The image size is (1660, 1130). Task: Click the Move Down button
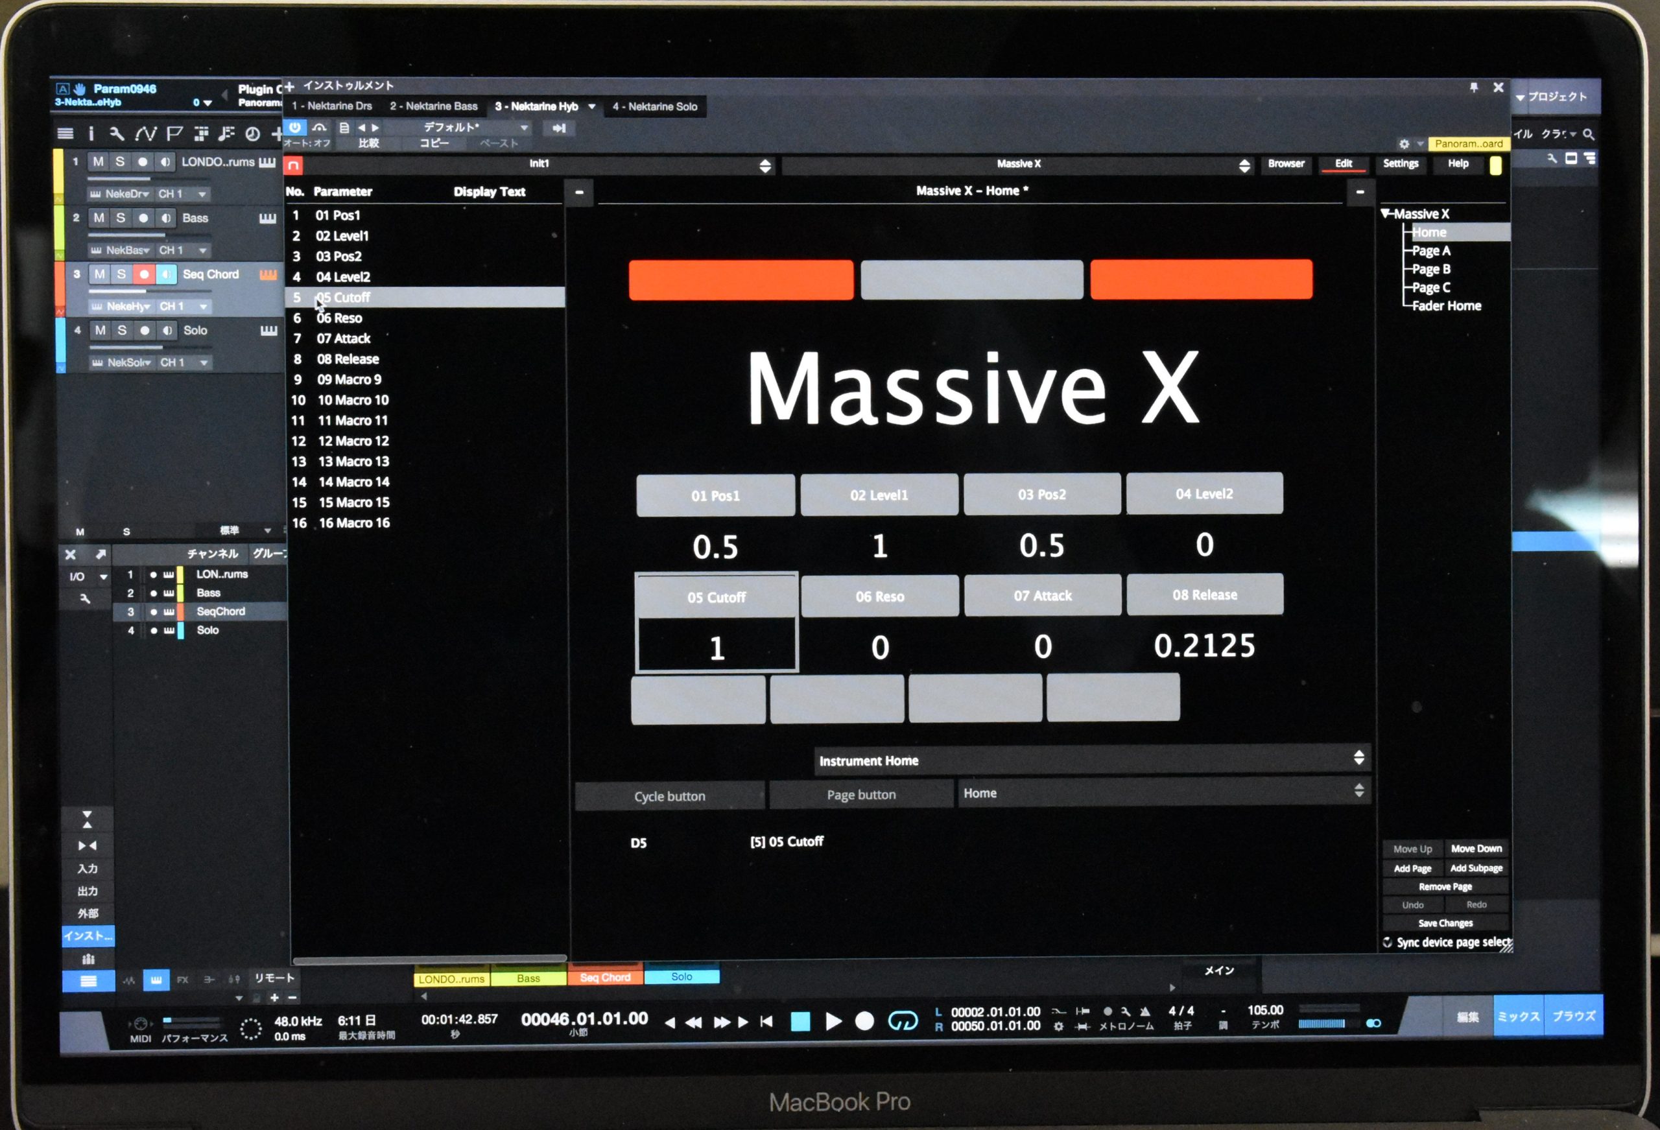[x=1476, y=849]
